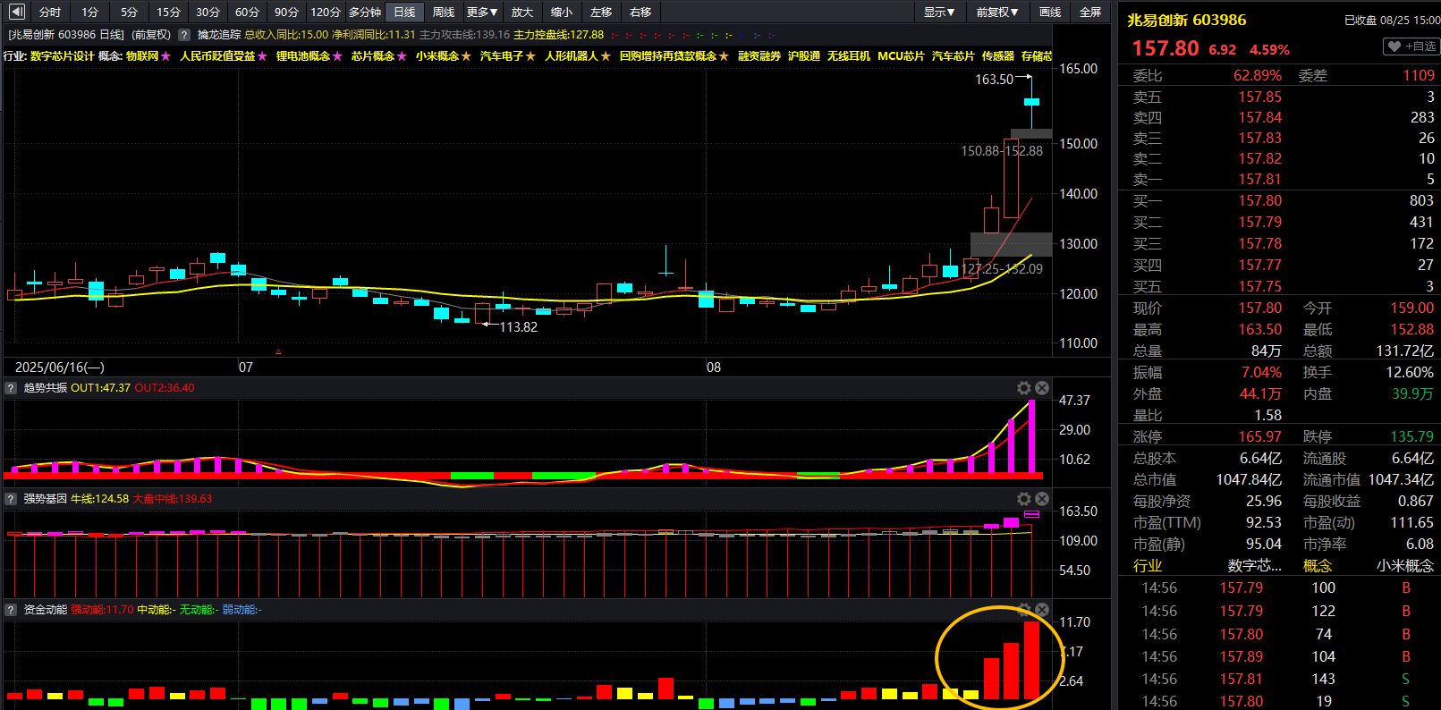1441x710 pixels.
Task: Toggle 全屏 fullscreen mode
Action: (x=1090, y=12)
